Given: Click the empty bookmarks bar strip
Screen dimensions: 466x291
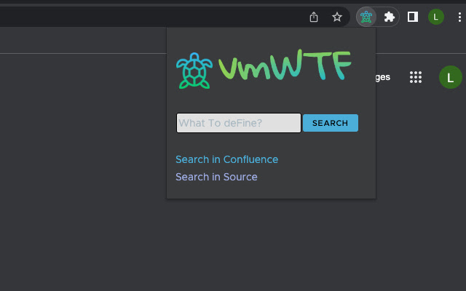Looking at the screenshot, I should [80, 41].
